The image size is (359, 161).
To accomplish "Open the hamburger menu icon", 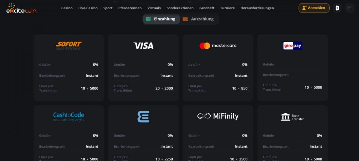I will pos(350,8).
